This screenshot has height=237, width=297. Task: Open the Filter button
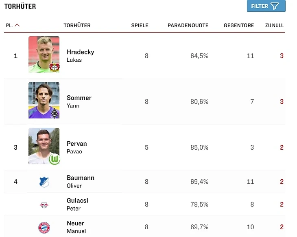coord(266,6)
